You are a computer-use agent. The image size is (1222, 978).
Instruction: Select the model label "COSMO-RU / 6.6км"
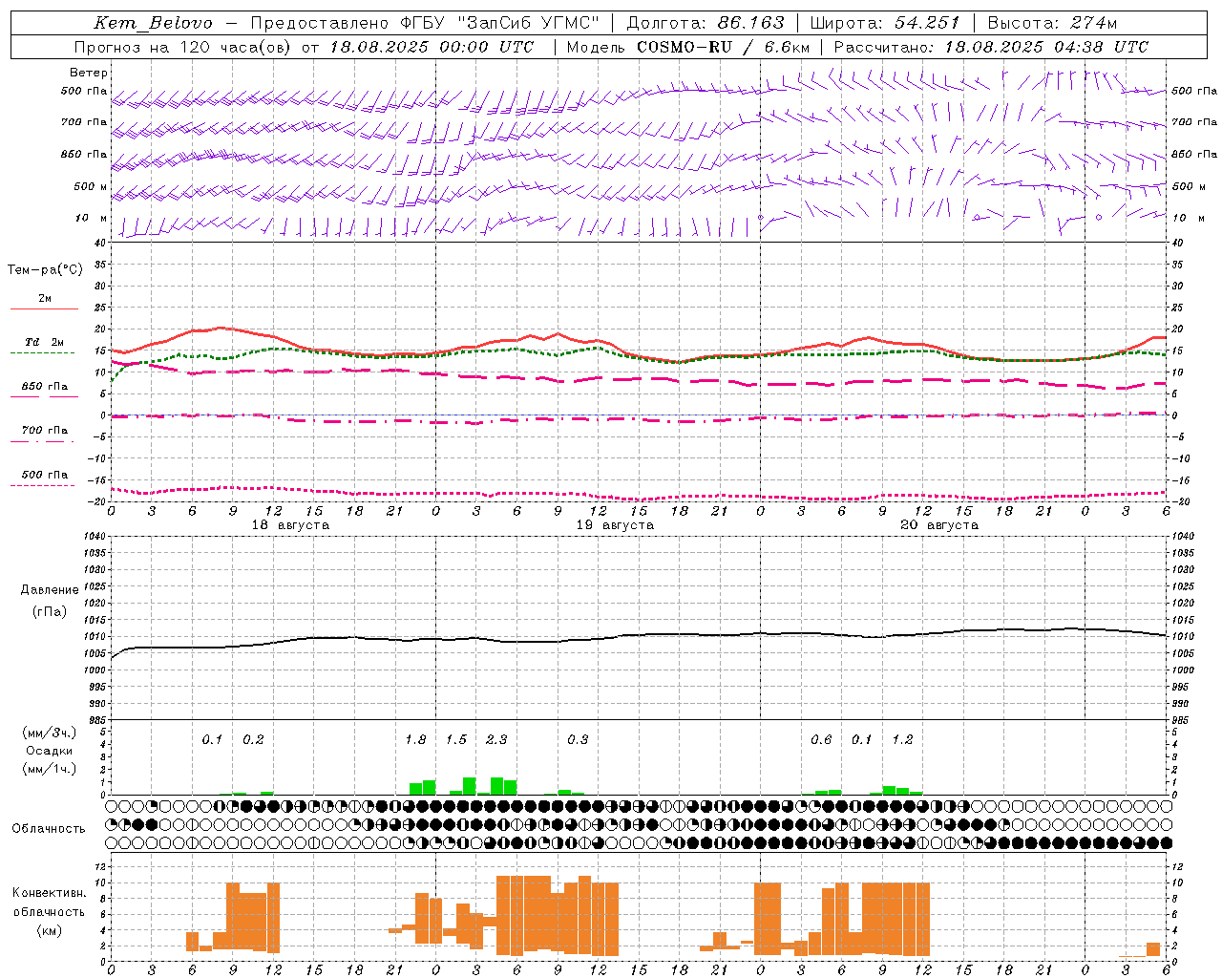click(724, 47)
